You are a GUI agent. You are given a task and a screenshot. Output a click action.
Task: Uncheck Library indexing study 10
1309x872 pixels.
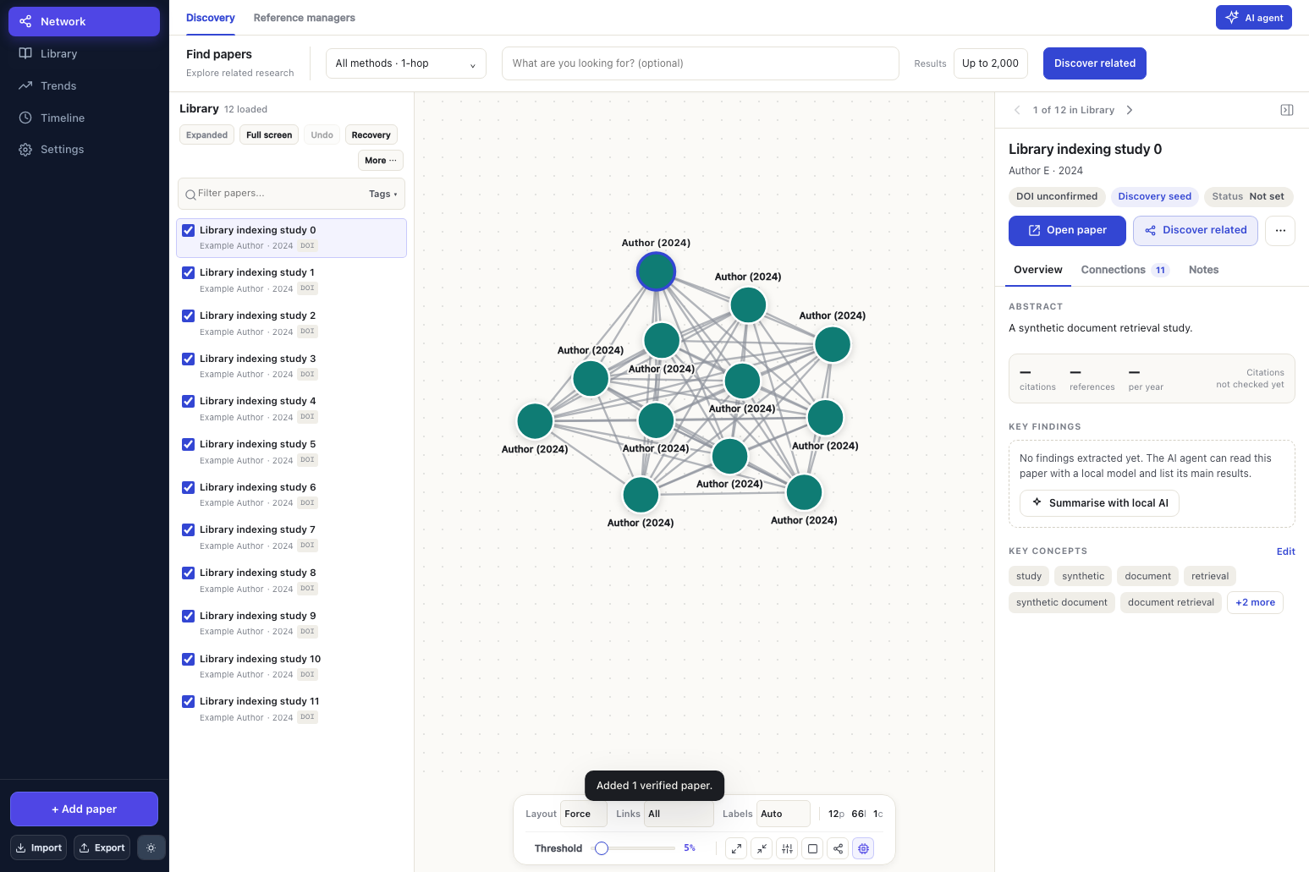click(x=189, y=659)
